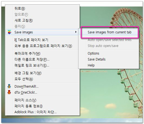Choose 뒤로(B) to go back

[42, 8]
